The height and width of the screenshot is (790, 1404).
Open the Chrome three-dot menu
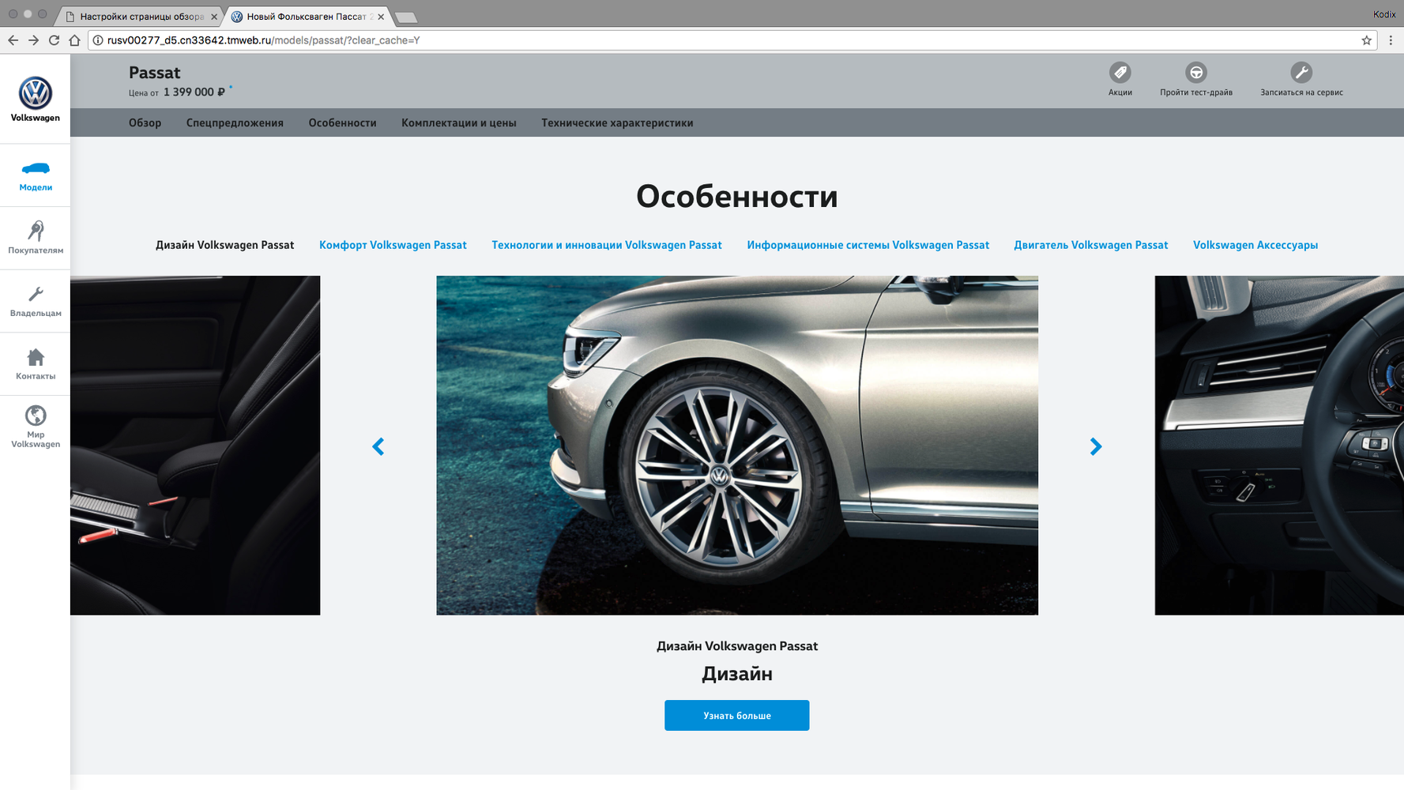click(1391, 40)
